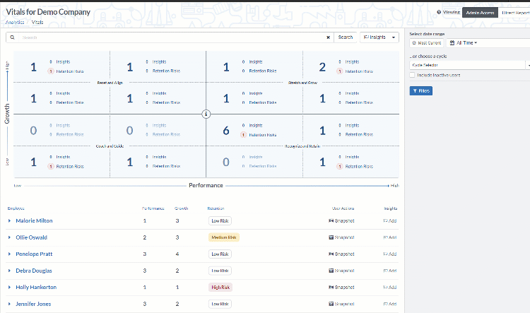The image size is (530, 313).
Task: Open the Cycle Selector dropdown
Action: click(x=468, y=65)
